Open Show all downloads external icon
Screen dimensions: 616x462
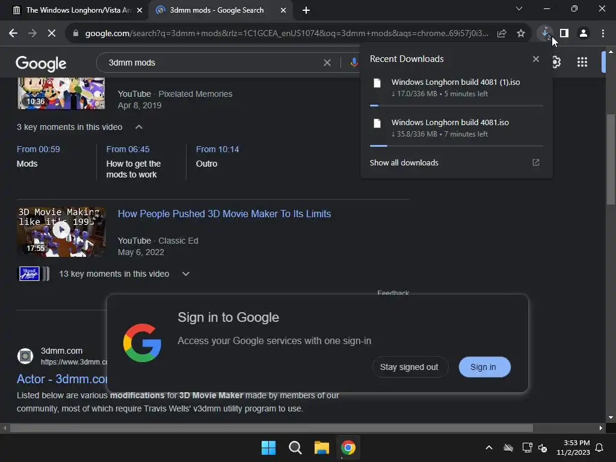pyautogui.click(x=536, y=162)
